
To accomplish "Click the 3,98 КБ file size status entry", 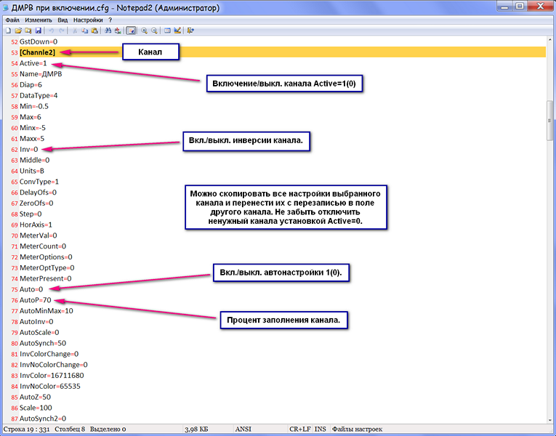I will coord(196,429).
